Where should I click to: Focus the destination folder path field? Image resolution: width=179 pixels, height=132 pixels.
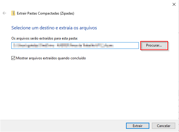pos(75,45)
